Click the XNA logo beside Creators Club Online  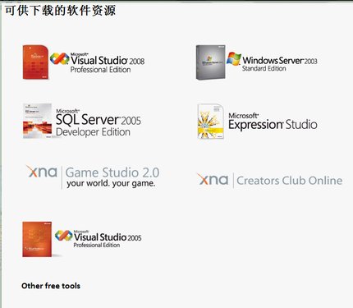click(x=213, y=179)
